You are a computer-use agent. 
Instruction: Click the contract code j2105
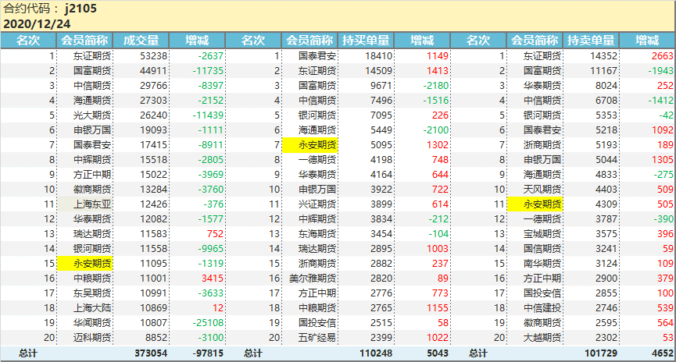[80, 8]
